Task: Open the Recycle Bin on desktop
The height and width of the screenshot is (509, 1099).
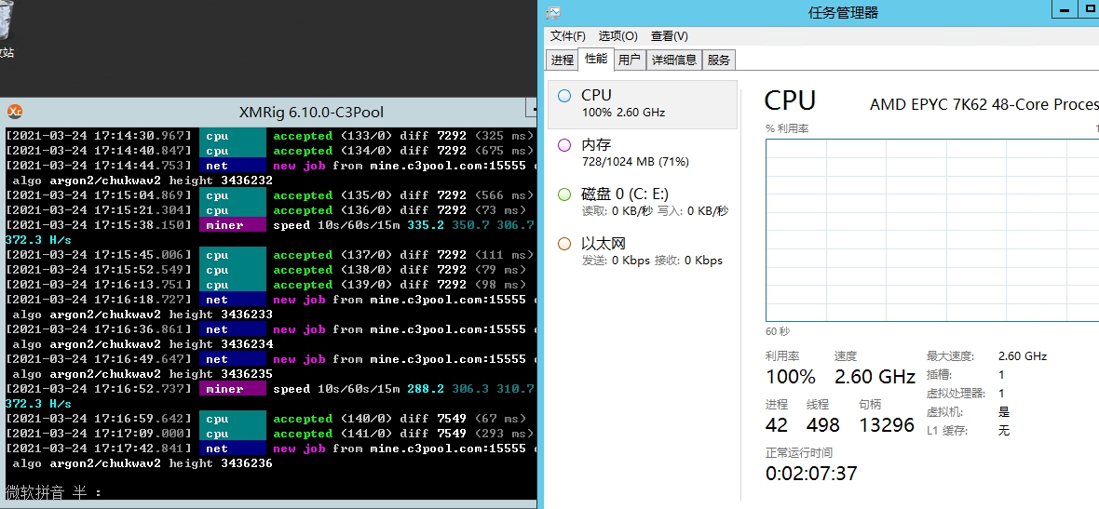Action: click(x=6, y=30)
